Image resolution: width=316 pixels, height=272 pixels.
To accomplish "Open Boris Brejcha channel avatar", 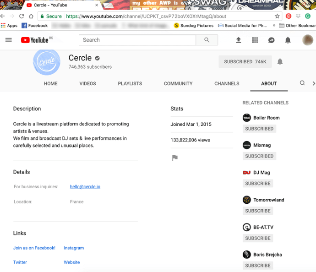I will pyautogui.click(x=247, y=255).
